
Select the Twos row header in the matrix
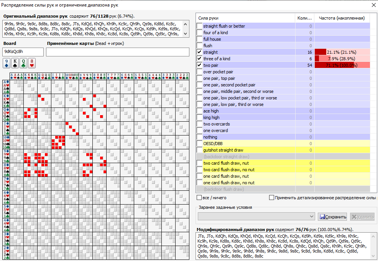coord(6,253)
